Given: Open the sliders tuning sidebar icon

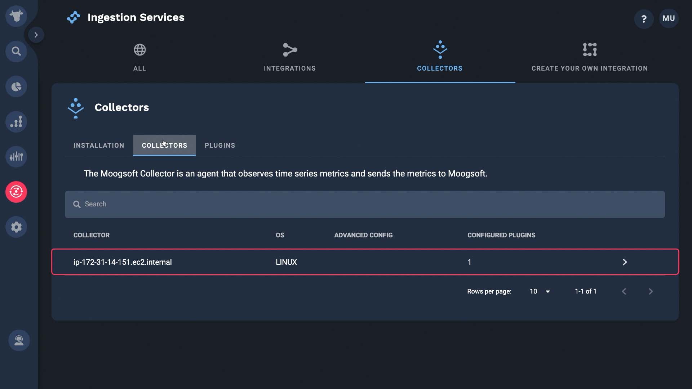Looking at the screenshot, I should pyautogui.click(x=16, y=157).
